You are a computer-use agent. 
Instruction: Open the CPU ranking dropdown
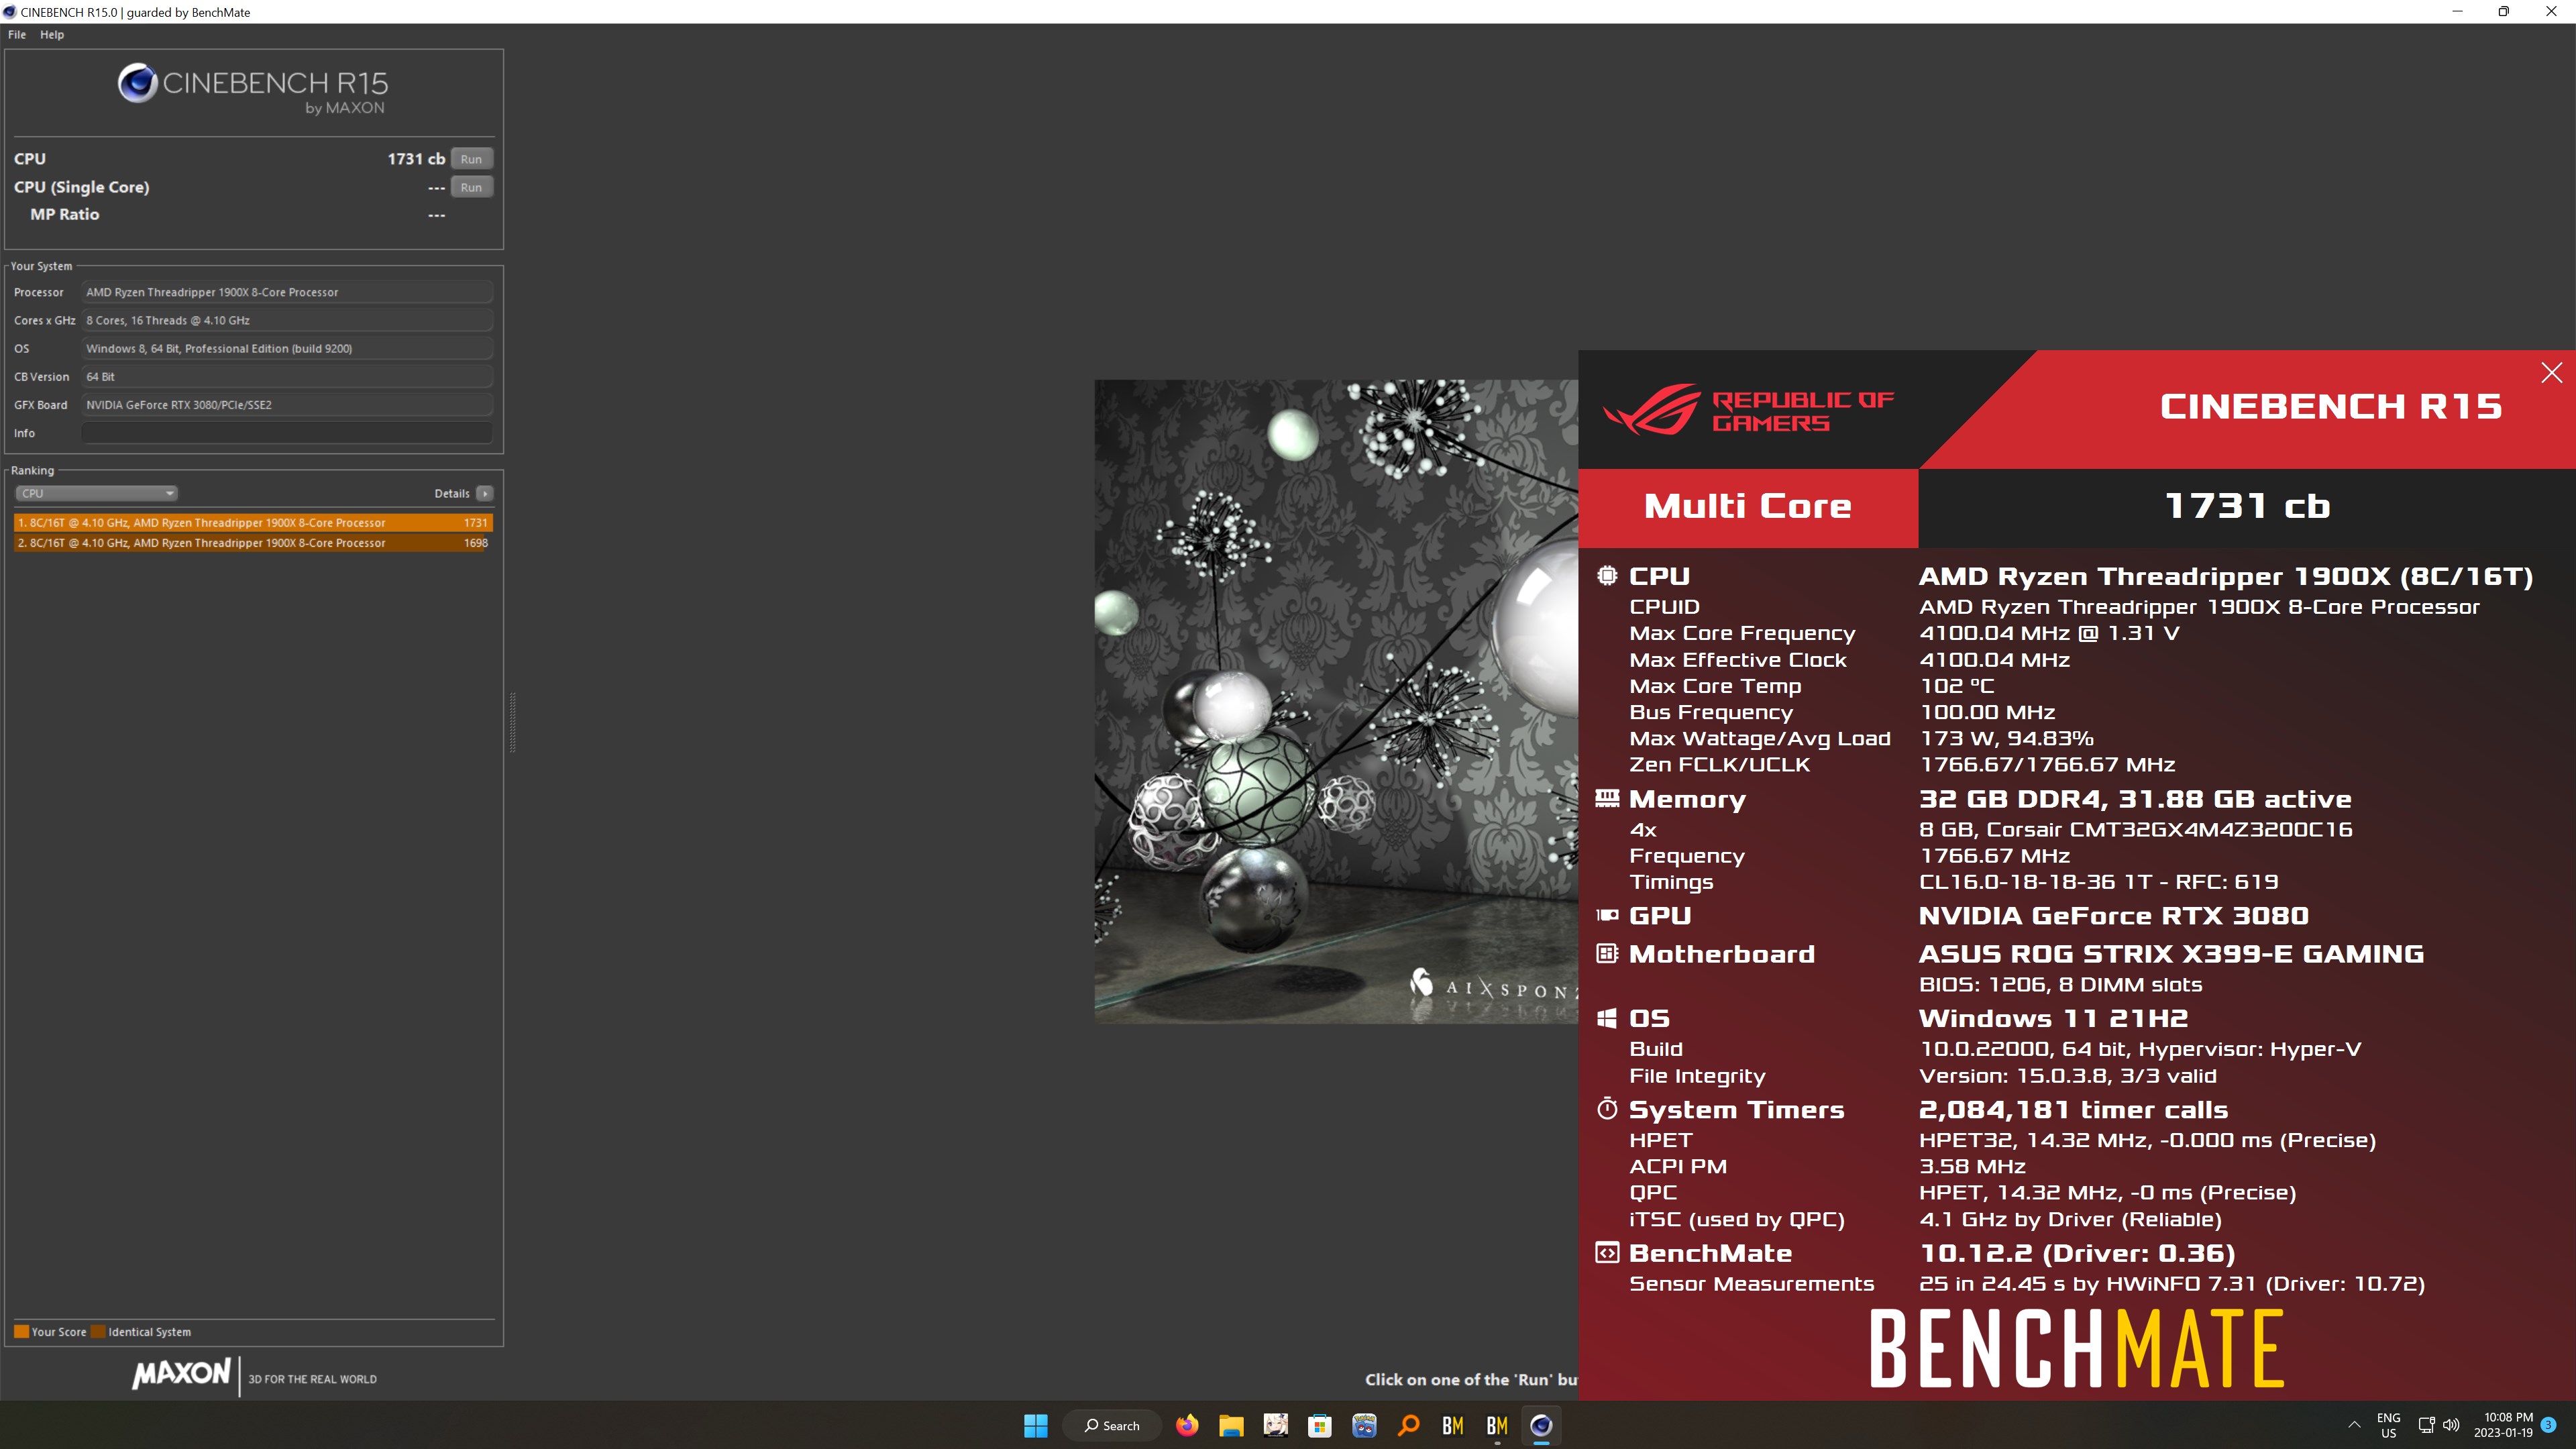point(96,493)
